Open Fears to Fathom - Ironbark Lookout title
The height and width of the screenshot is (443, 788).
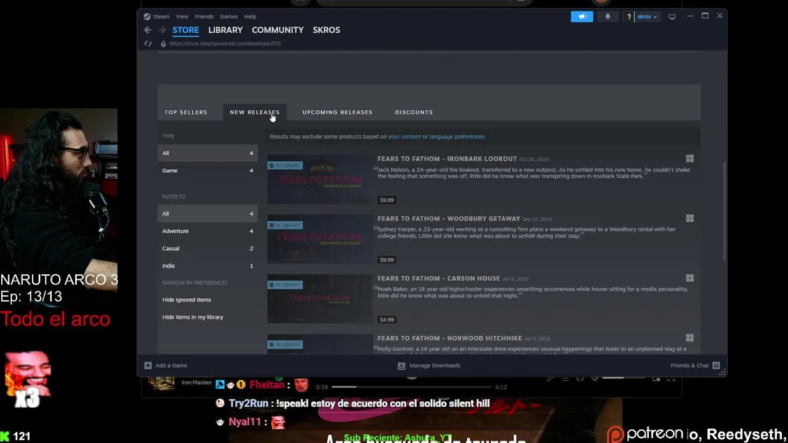point(447,159)
